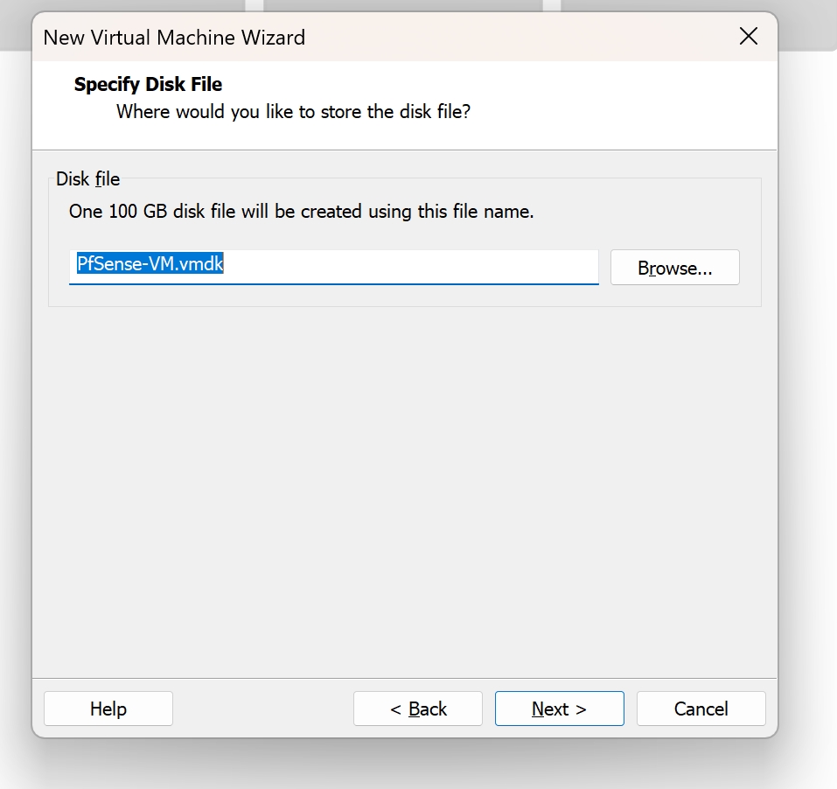The width and height of the screenshot is (837, 789).
Task: Click the blank space between Help and Back buttons
Action: pyautogui.click(x=262, y=709)
